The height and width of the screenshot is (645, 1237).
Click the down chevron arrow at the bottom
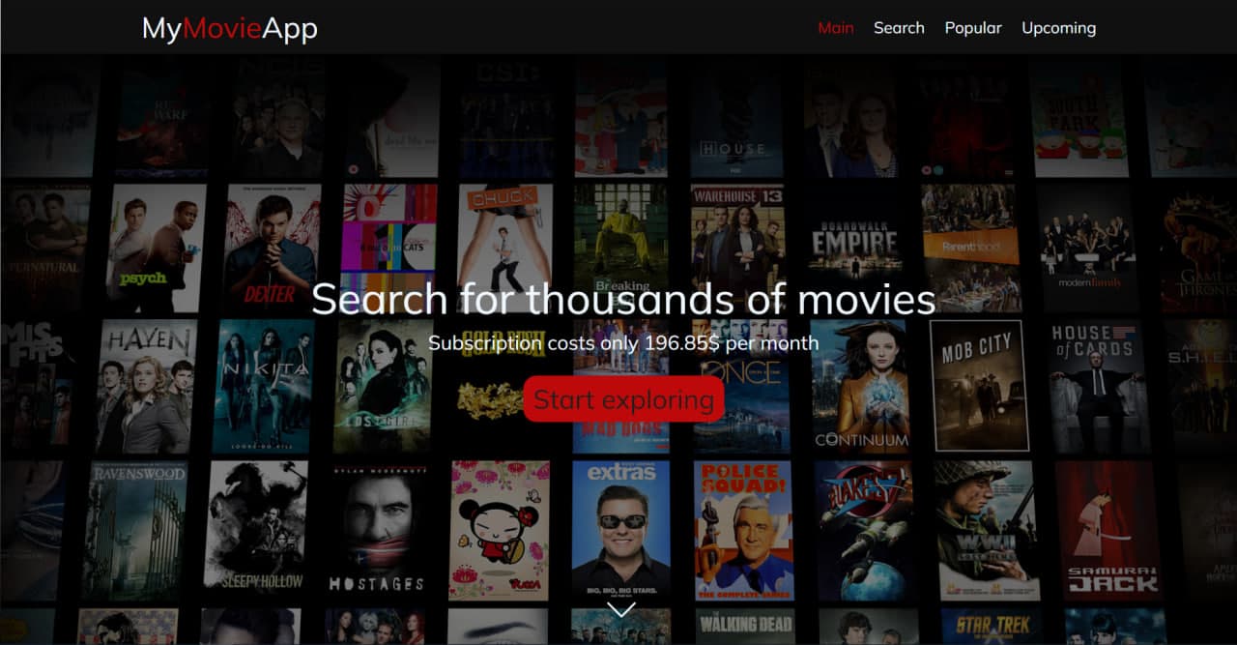coord(621,609)
